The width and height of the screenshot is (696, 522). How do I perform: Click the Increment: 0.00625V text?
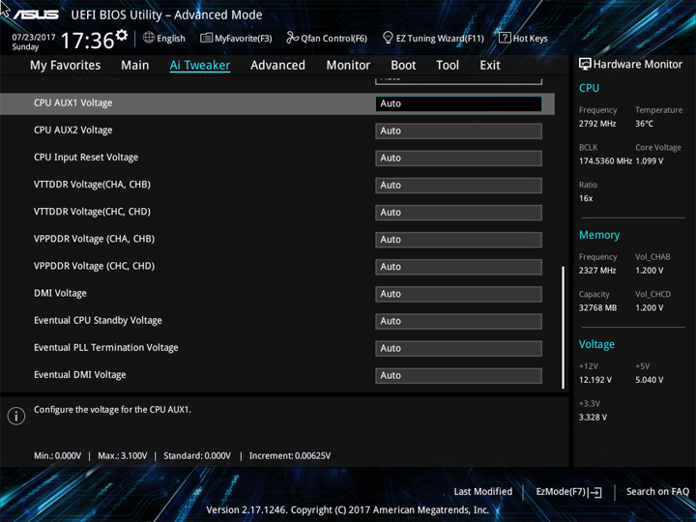(290, 456)
